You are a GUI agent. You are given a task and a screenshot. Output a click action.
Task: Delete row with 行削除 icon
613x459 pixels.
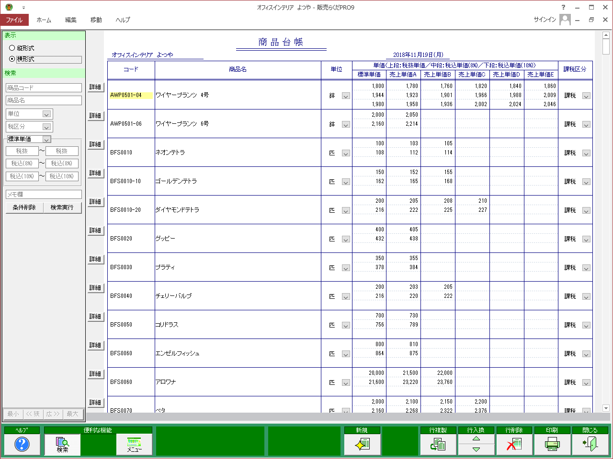(514, 445)
